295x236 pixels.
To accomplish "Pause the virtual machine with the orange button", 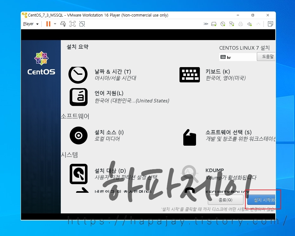I will pos(48,24).
